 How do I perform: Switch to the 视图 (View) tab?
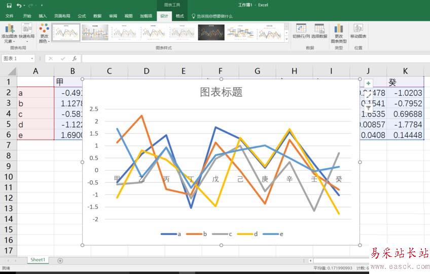[x=128, y=16]
